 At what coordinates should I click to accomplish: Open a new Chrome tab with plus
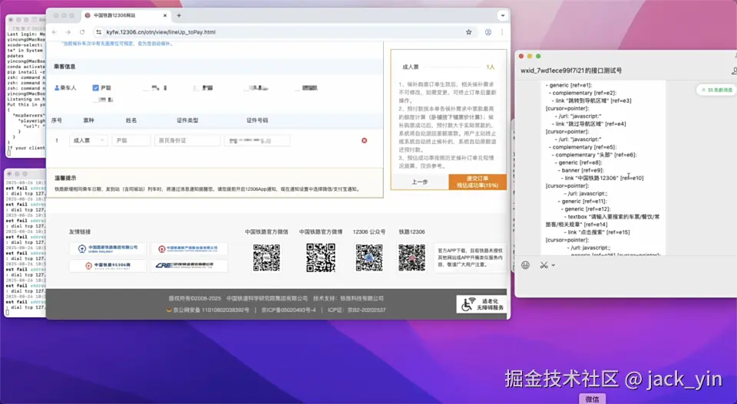click(x=179, y=15)
